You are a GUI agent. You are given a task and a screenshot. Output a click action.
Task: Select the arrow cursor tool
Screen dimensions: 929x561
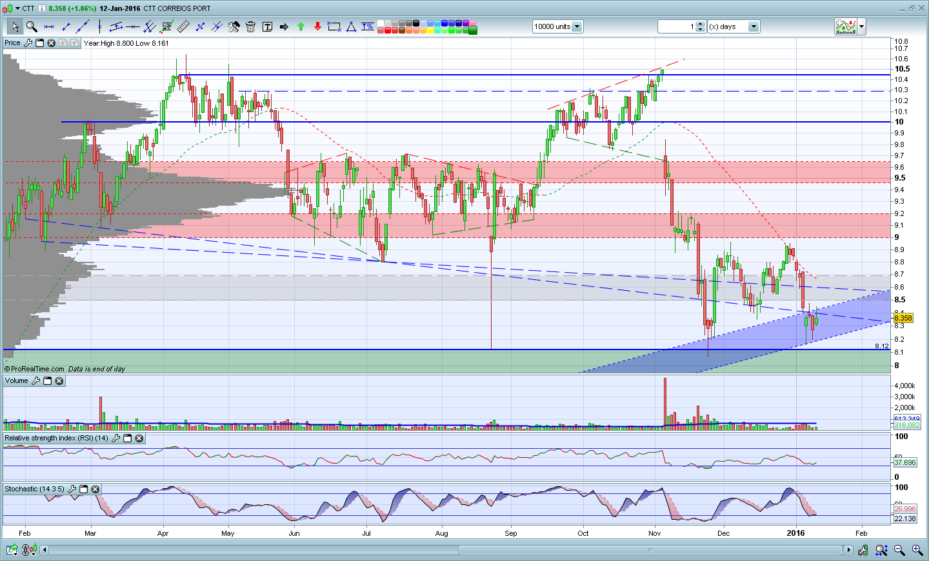click(15, 26)
